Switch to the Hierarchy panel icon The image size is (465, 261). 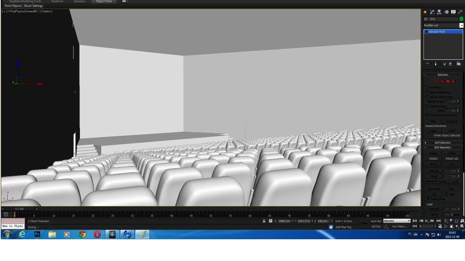pos(440,12)
